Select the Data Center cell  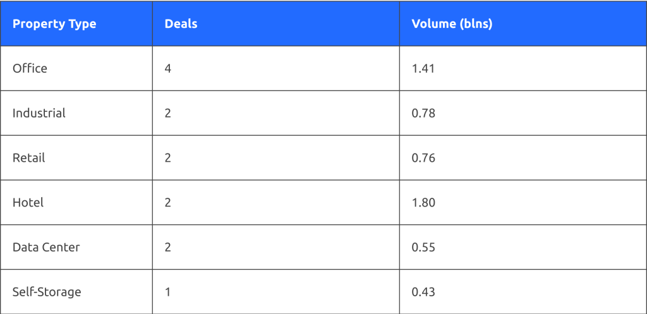click(x=46, y=247)
